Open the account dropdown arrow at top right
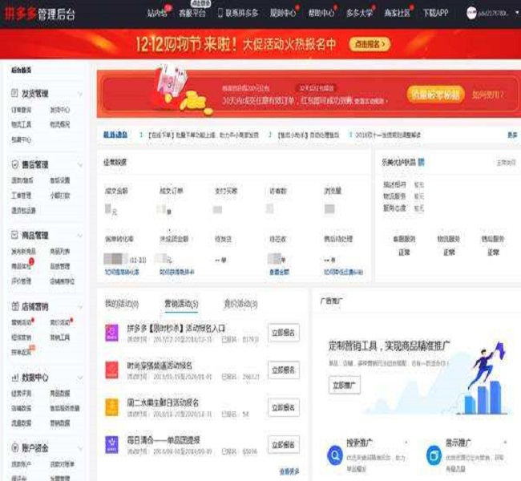 (517, 14)
